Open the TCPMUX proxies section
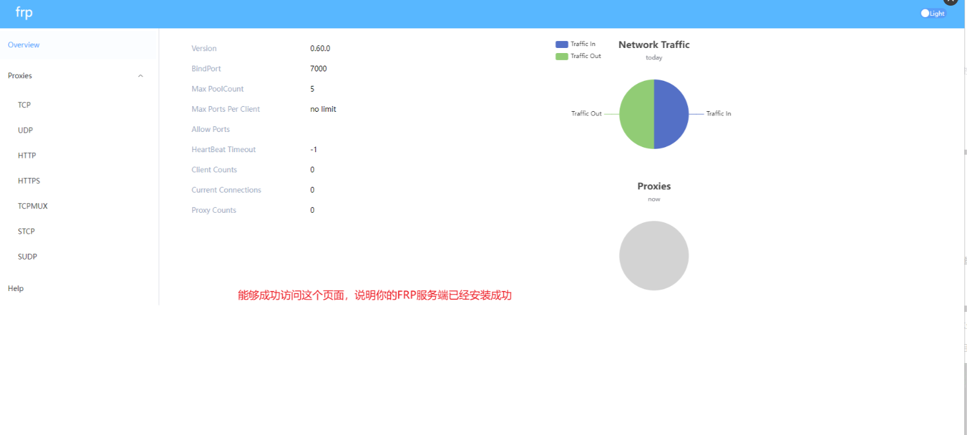The height and width of the screenshot is (435, 967). pyautogui.click(x=33, y=206)
